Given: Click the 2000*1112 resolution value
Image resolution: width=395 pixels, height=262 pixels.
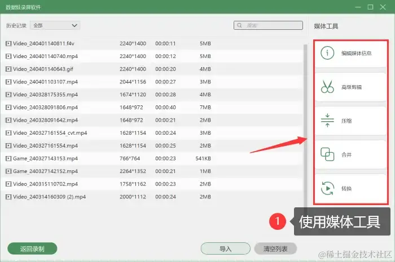Looking at the screenshot, I should 133,197.
